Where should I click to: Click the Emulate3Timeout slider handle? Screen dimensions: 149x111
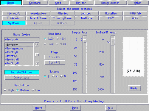point(113,42)
